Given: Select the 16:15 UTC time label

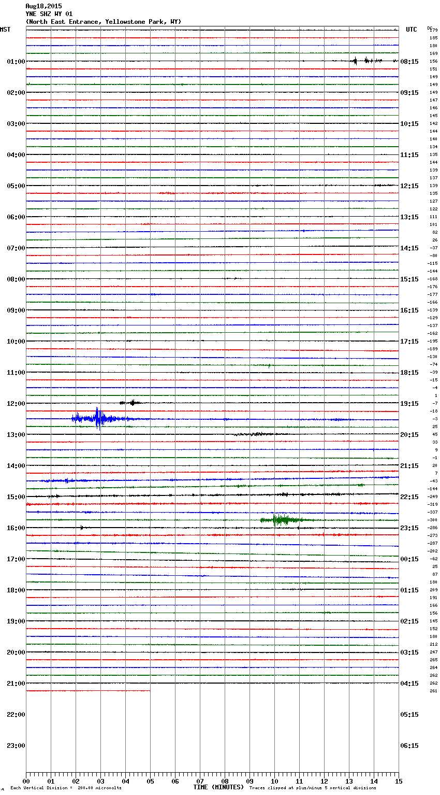Looking at the screenshot, I should coord(409,310).
